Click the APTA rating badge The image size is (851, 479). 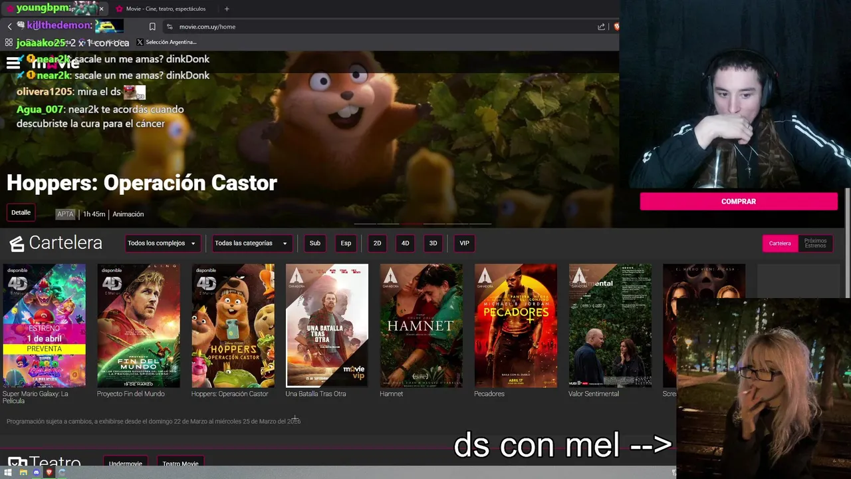[x=65, y=214]
